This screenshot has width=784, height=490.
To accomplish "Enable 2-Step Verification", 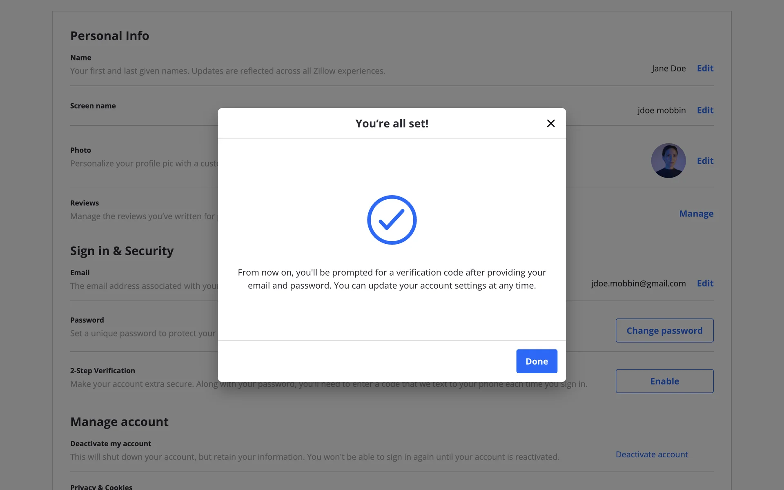I will pyautogui.click(x=664, y=381).
